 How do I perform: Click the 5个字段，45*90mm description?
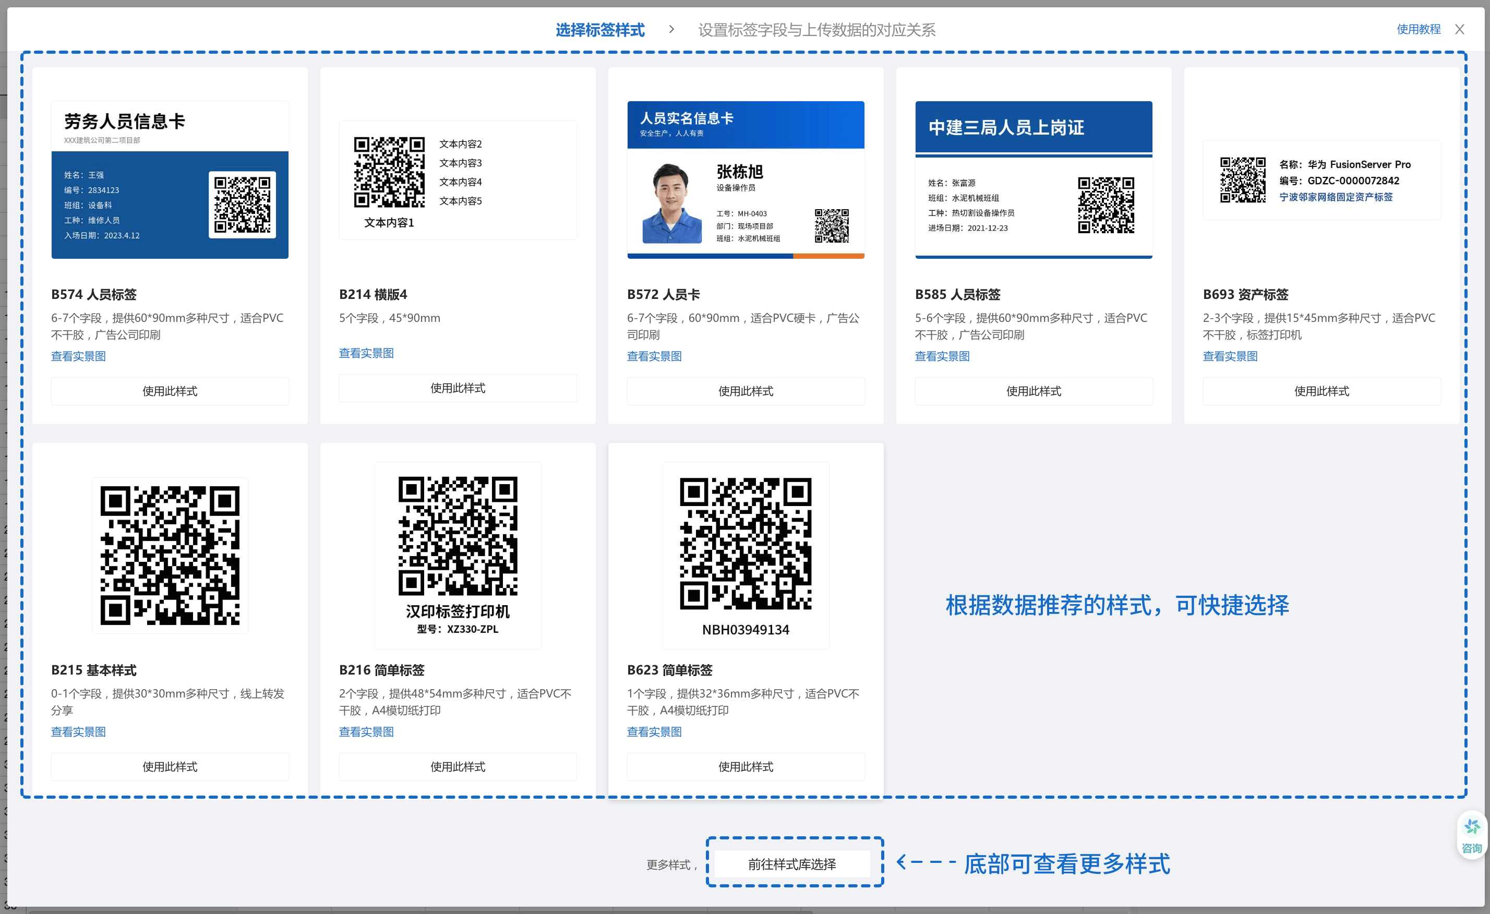pos(389,318)
